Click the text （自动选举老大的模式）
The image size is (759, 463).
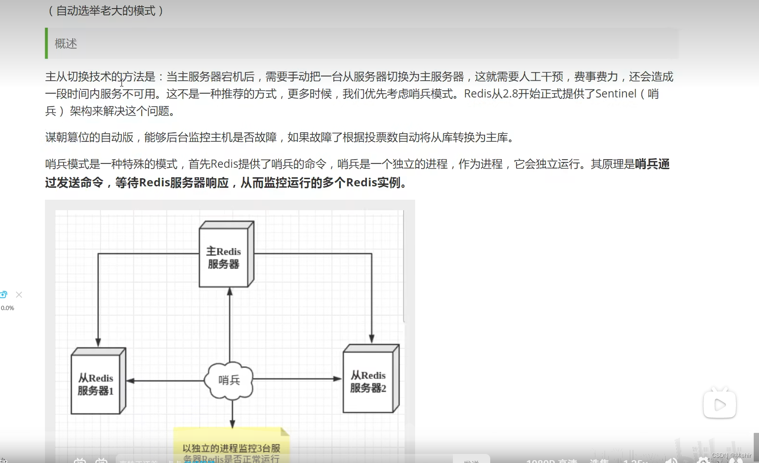[106, 11]
